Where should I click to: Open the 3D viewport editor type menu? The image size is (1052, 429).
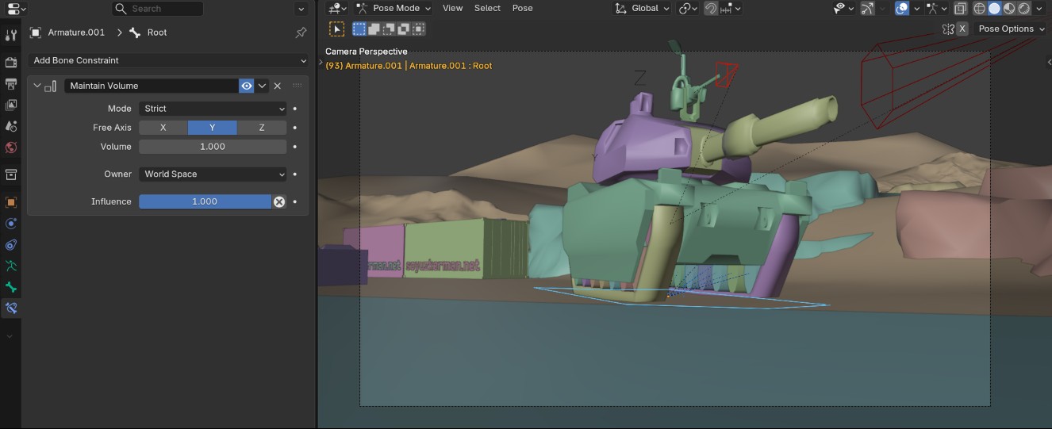tap(337, 8)
